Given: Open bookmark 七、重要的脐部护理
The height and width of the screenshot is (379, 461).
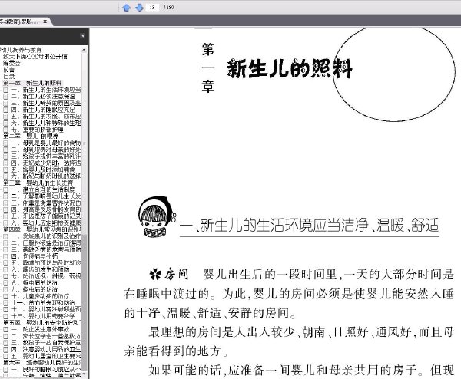Looking at the screenshot, I should 37,130.
